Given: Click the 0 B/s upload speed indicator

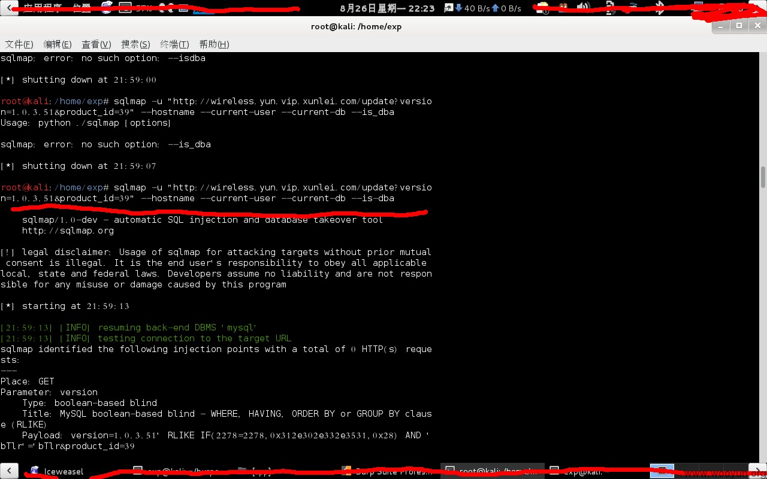Looking at the screenshot, I should coord(506,8).
